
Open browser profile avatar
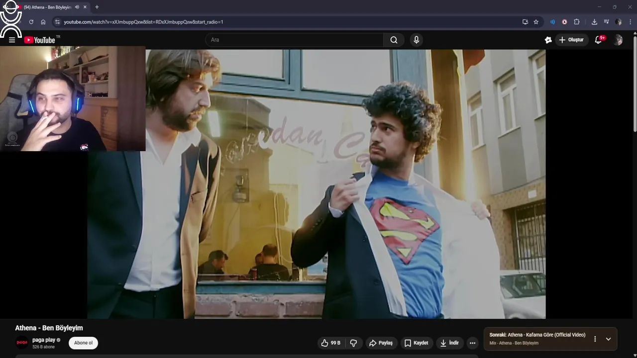618,22
